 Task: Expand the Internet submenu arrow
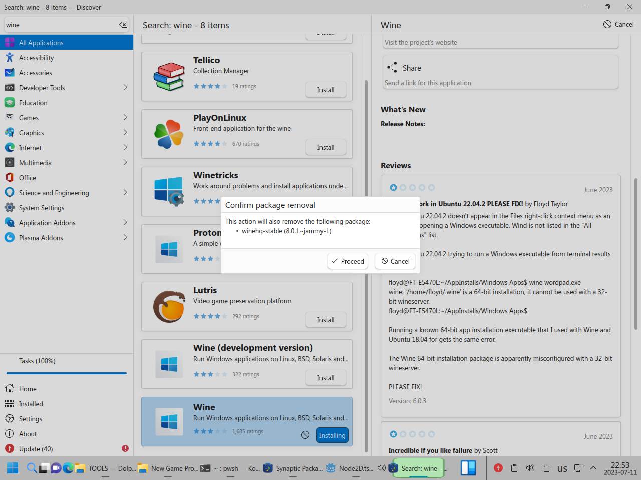click(125, 148)
